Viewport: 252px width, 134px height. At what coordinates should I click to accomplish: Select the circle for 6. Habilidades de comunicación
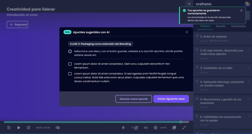(x=197, y=116)
